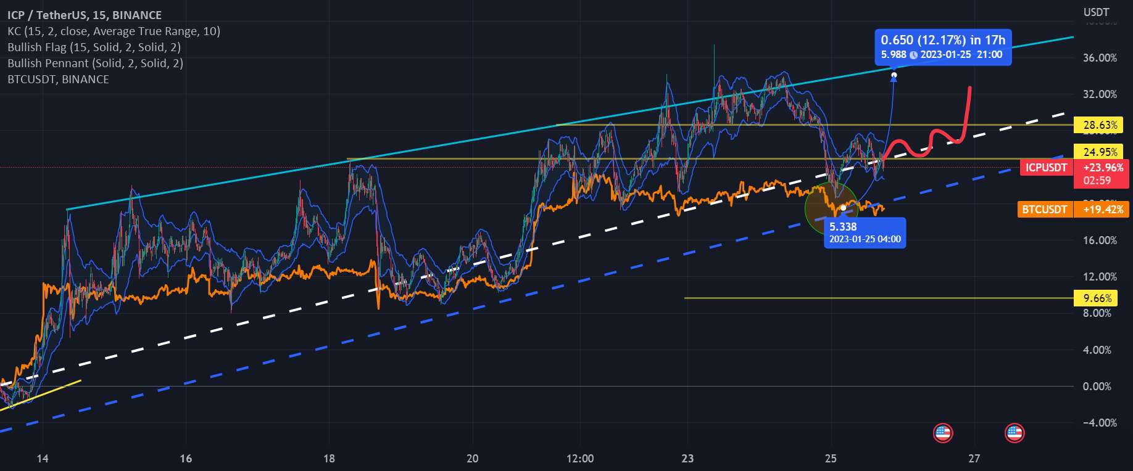Click date 18 on the time axis
Screen dimensions: 1133x471
pos(329,458)
